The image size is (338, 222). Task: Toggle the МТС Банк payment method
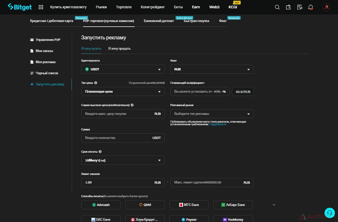click(x=189, y=205)
